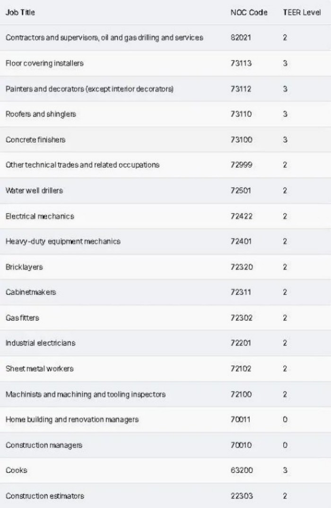Click the TEER Level column header

(302, 12)
